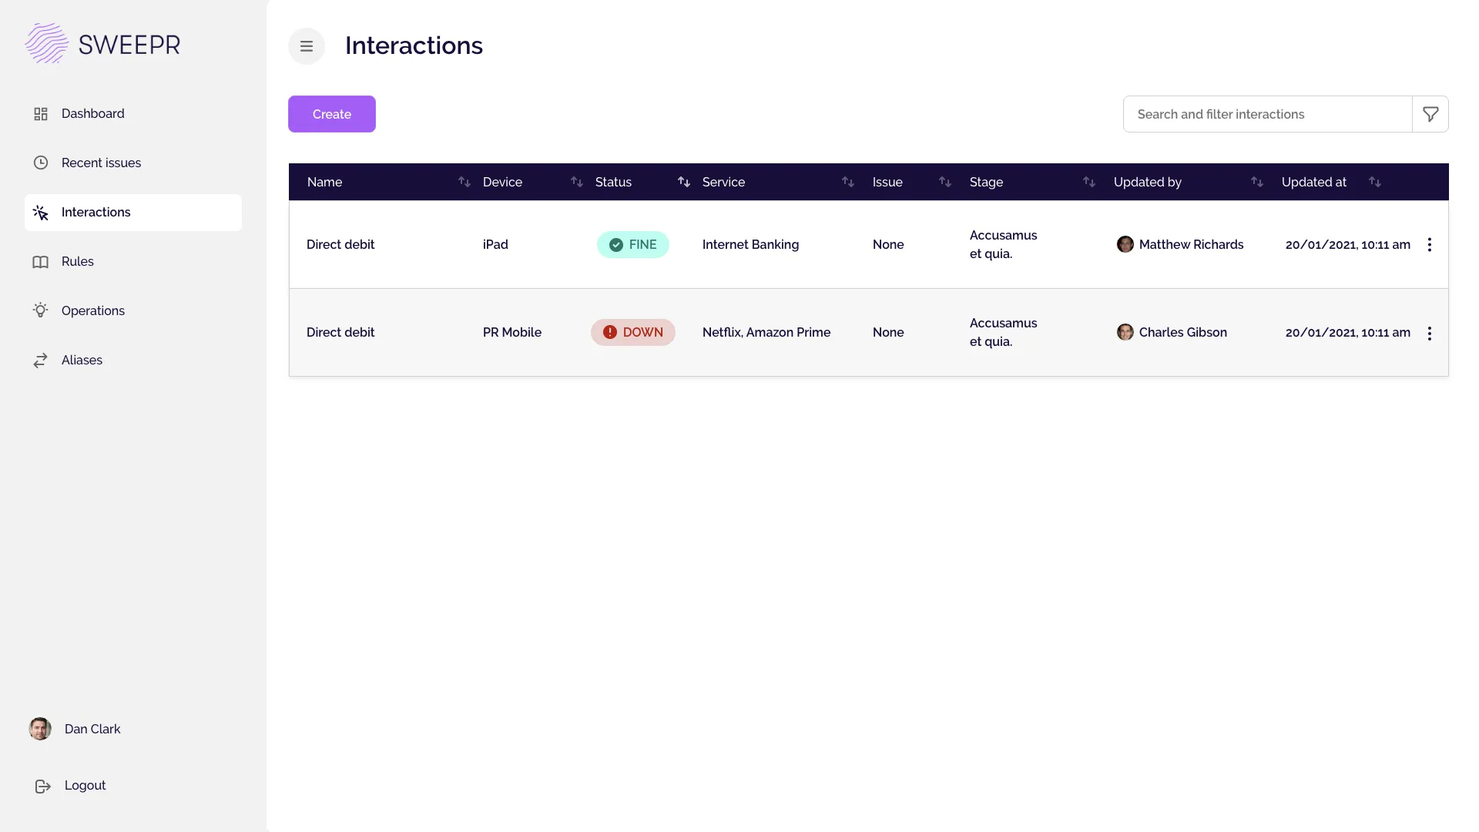
Task: Click Charles Gibson's avatar
Action: click(1125, 332)
